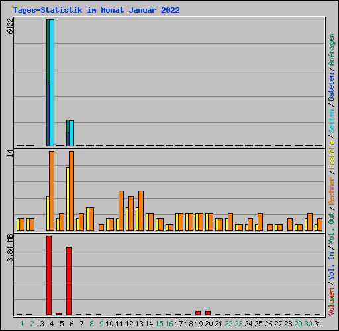Viewport: 339px width, 331px height.
Task: Click the red Volumen legend label
Action: [x=332, y=302]
